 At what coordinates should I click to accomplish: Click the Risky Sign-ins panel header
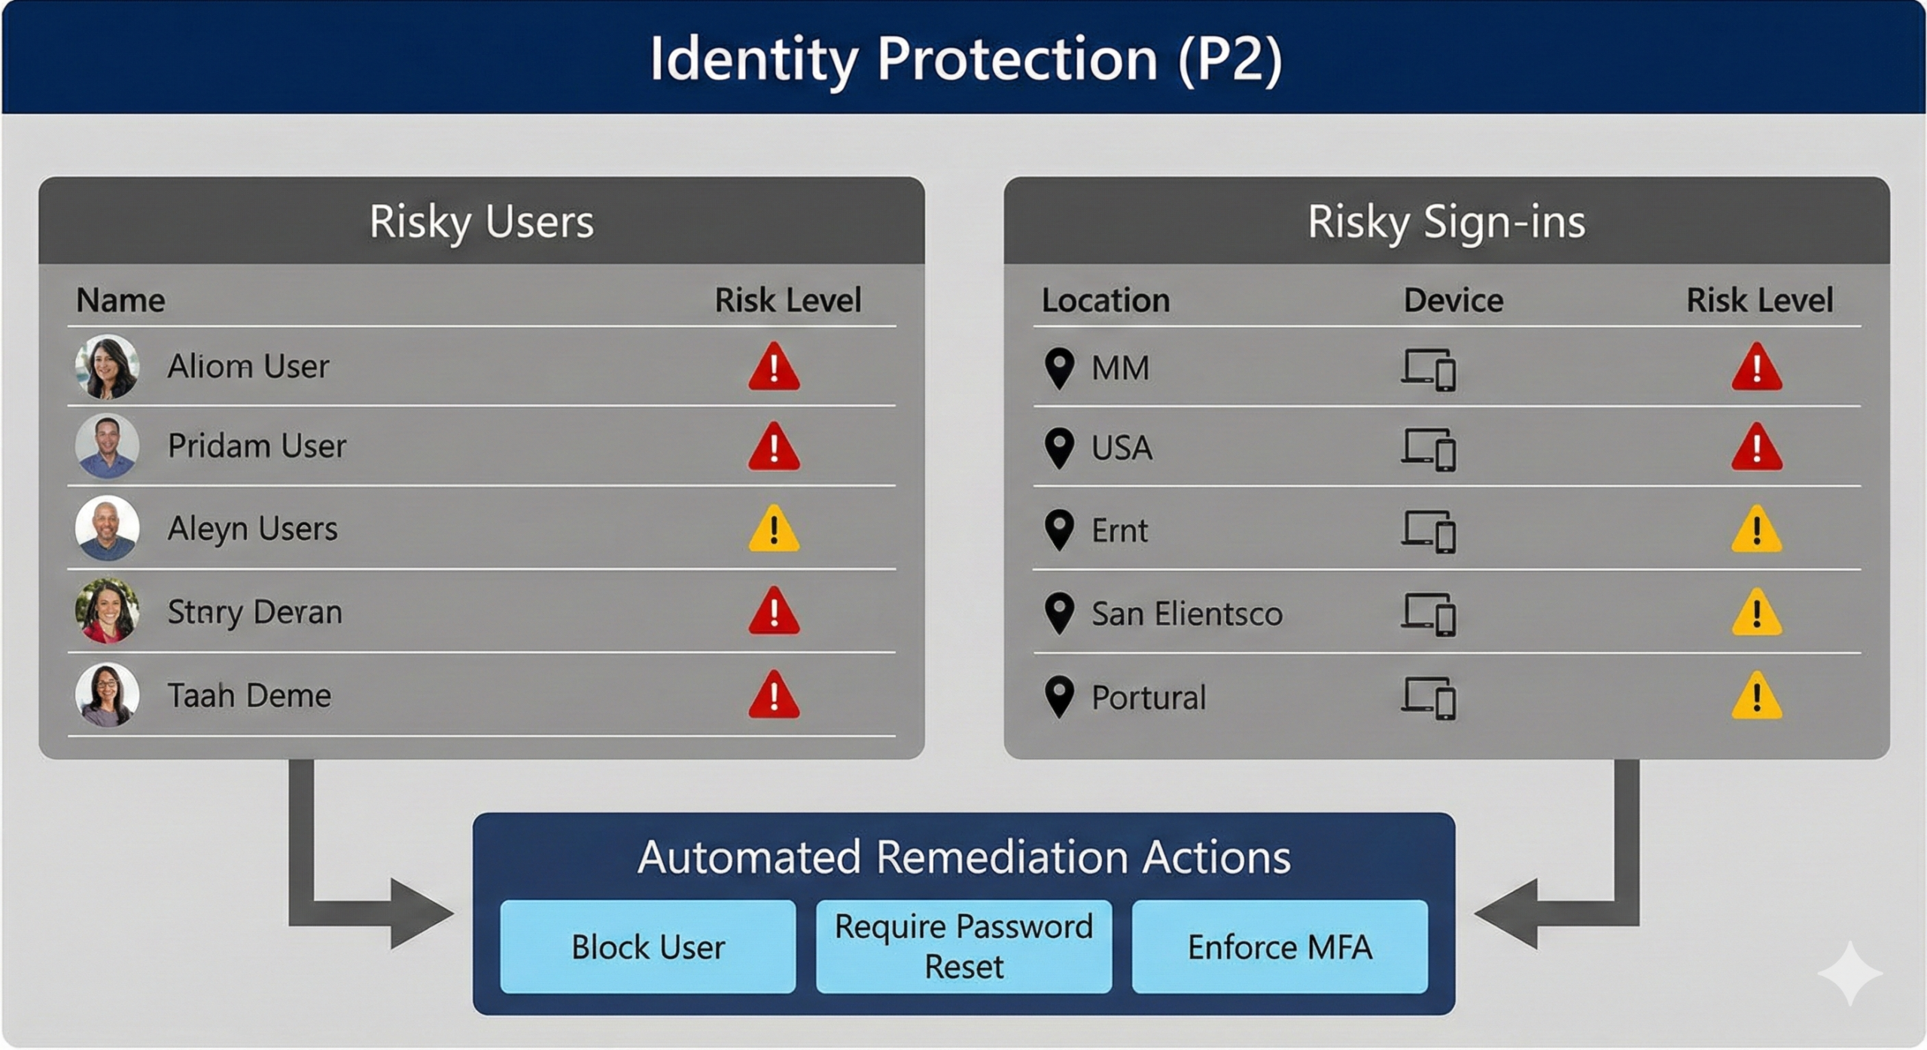tap(1446, 221)
